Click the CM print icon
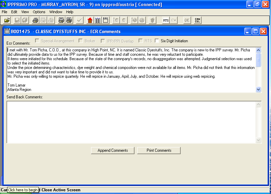Screen dimensions: 271x194 61,20
